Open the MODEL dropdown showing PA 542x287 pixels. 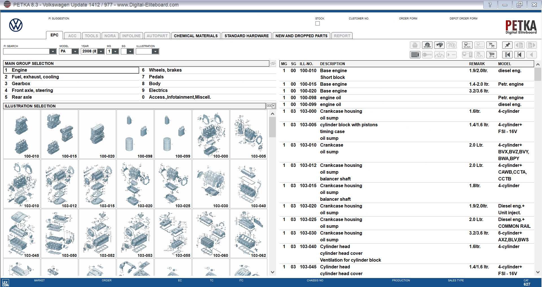75,51
